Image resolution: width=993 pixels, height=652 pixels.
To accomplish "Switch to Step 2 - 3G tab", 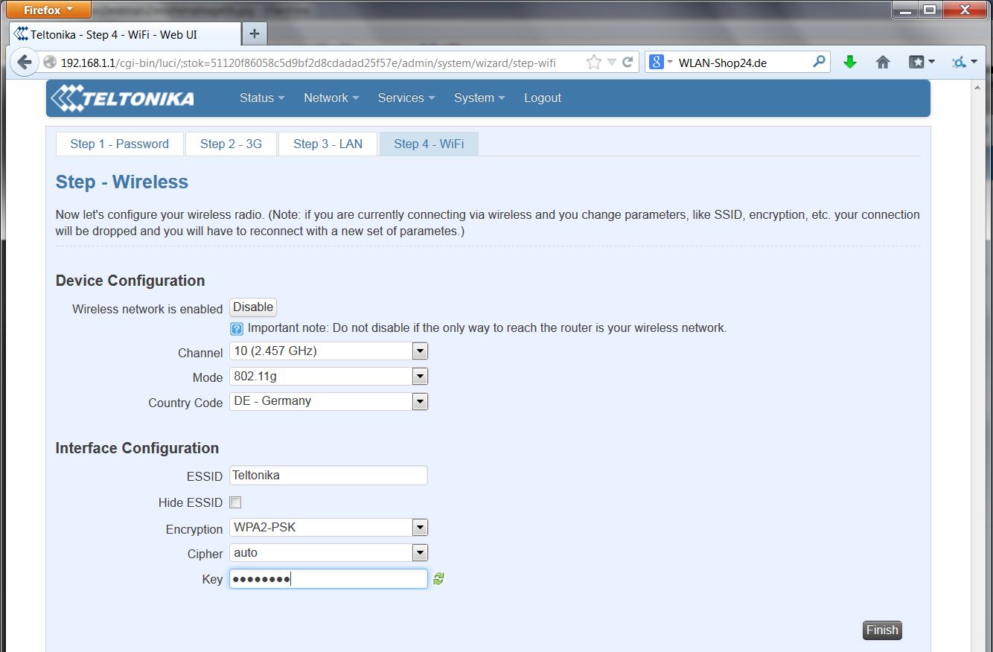I will (x=231, y=144).
